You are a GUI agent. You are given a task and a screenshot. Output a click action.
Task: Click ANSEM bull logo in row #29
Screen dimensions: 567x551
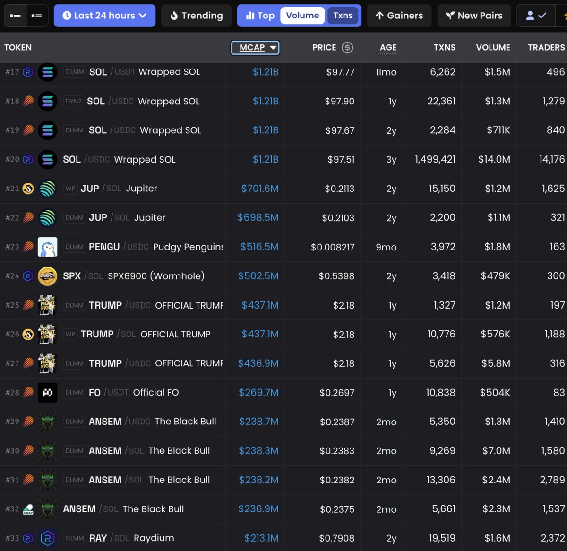47,422
